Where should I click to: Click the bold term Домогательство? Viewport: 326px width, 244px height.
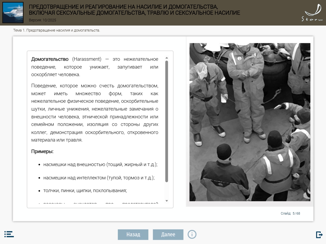point(50,59)
